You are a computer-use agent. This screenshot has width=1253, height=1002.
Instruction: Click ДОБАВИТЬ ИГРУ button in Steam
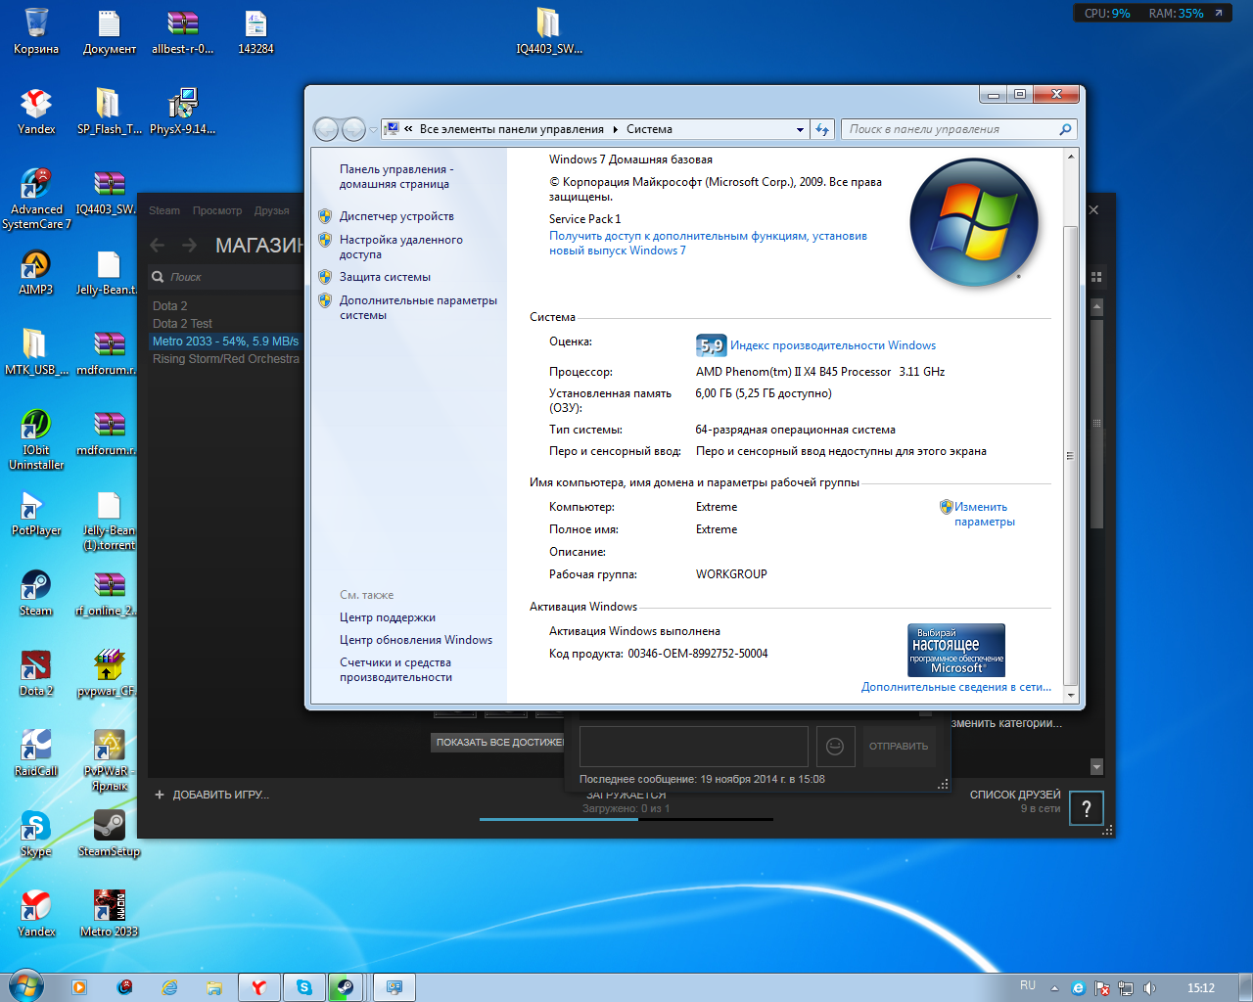click(211, 795)
